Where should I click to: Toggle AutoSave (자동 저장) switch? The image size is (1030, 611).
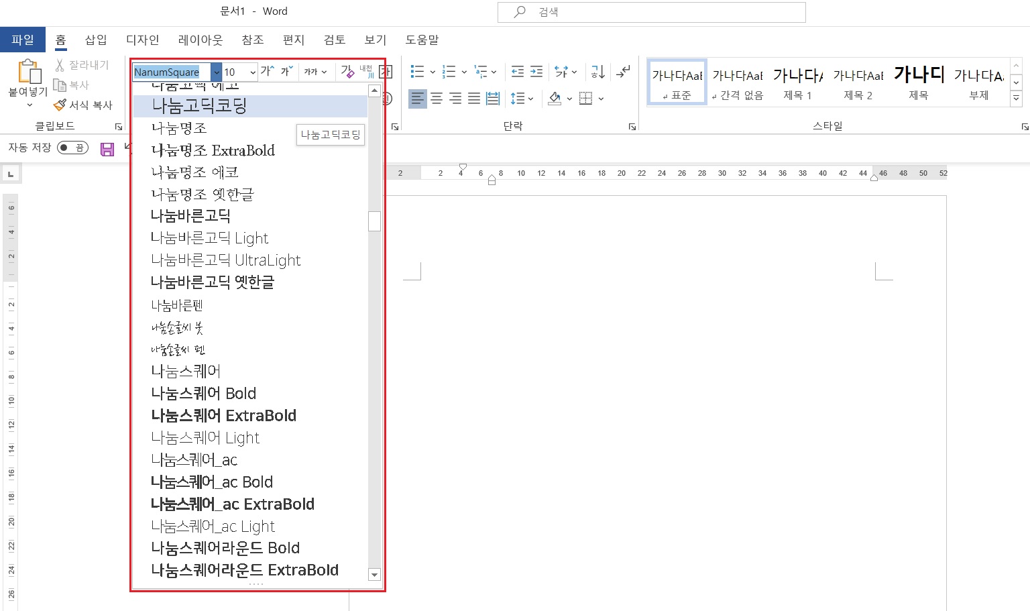(x=73, y=148)
